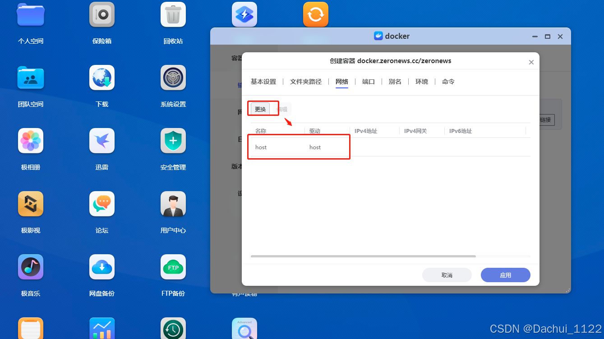Click the 取消 button
The width and height of the screenshot is (604, 339).
point(447,275)
